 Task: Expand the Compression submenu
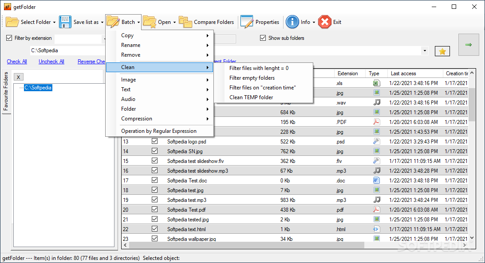point(160,119)
